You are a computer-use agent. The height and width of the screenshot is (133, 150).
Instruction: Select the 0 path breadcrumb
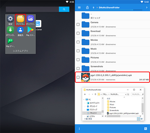(94, 8)
